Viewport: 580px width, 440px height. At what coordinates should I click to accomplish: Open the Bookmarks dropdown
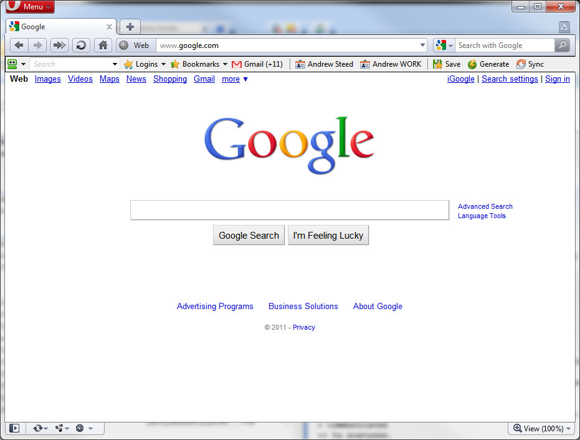[199, 64]
